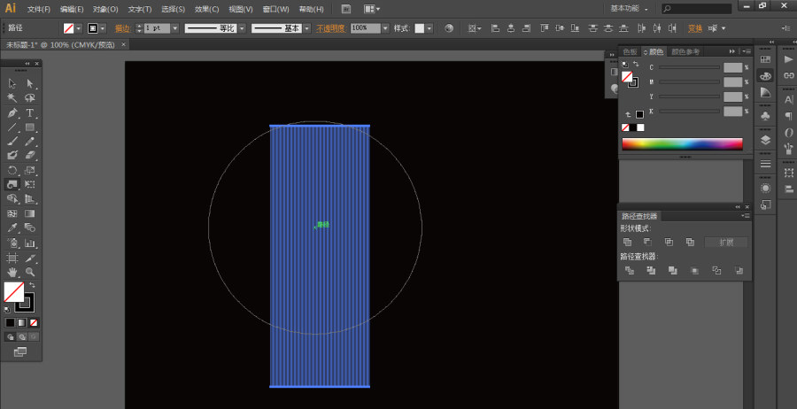Reset to default fill and stroke
Screen dimensions: 797x409
pyautogui.click(x=7, y=309)
